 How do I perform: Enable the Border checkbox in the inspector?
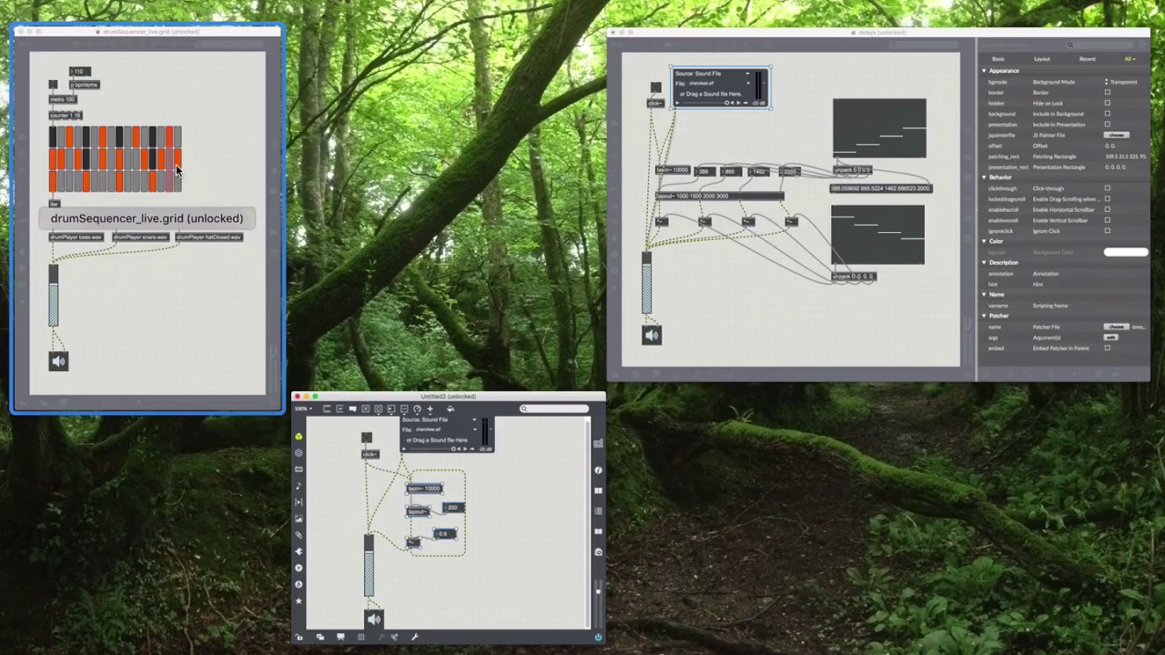point(1108,92)
